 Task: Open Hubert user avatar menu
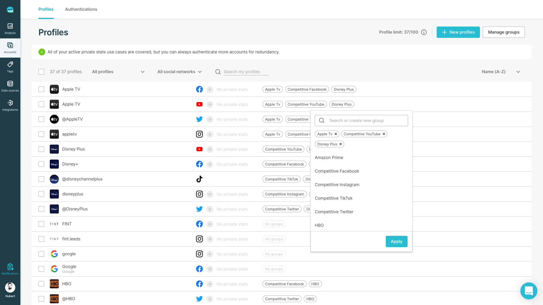point(10,287)
